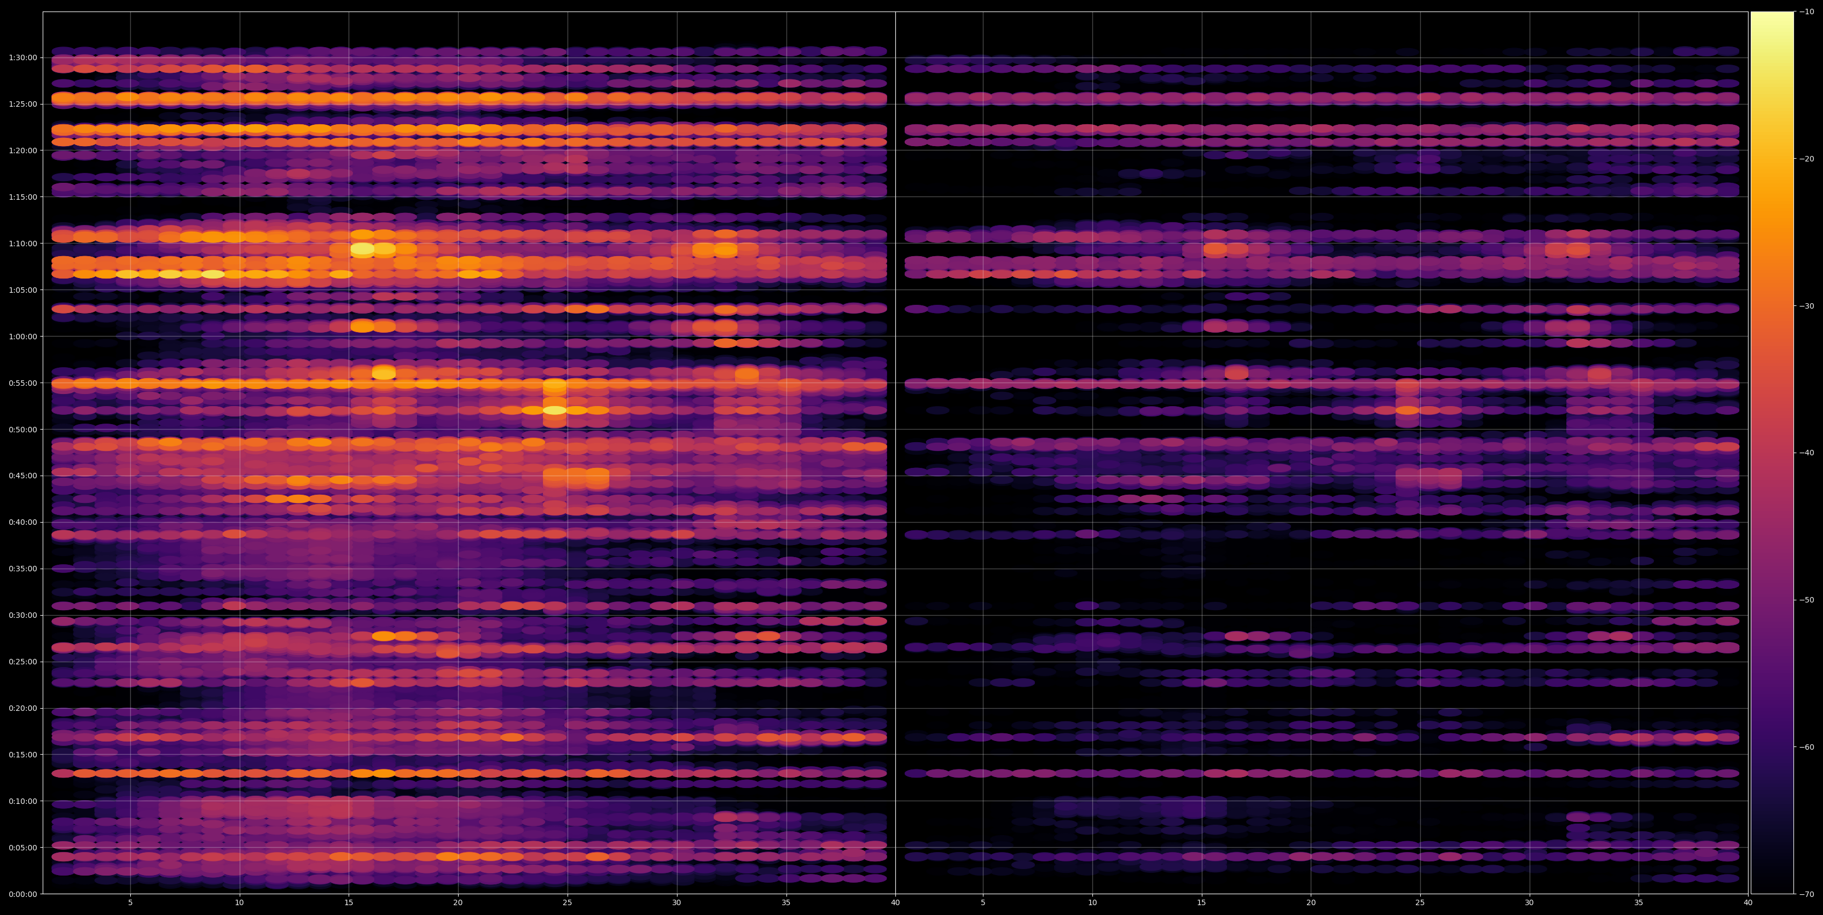Image resolution: width=1823 pixels, height=915 pixels.
Task: Click the inferno colorbar gradient strip
Action: point(1772,453)
